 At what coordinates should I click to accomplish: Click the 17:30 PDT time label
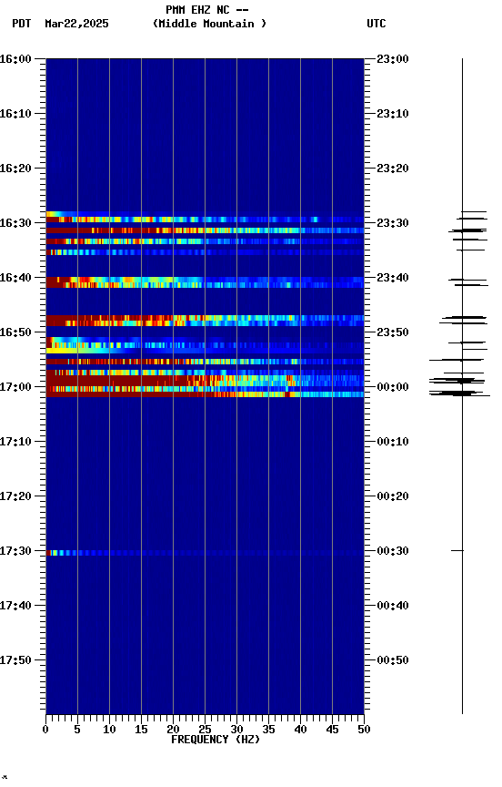(15, 552)
